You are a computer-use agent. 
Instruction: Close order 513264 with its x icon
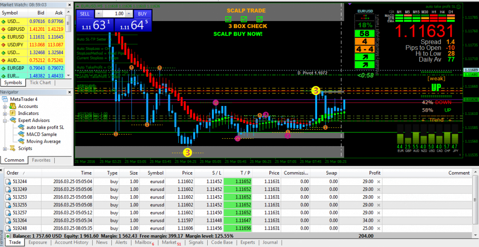378,220
